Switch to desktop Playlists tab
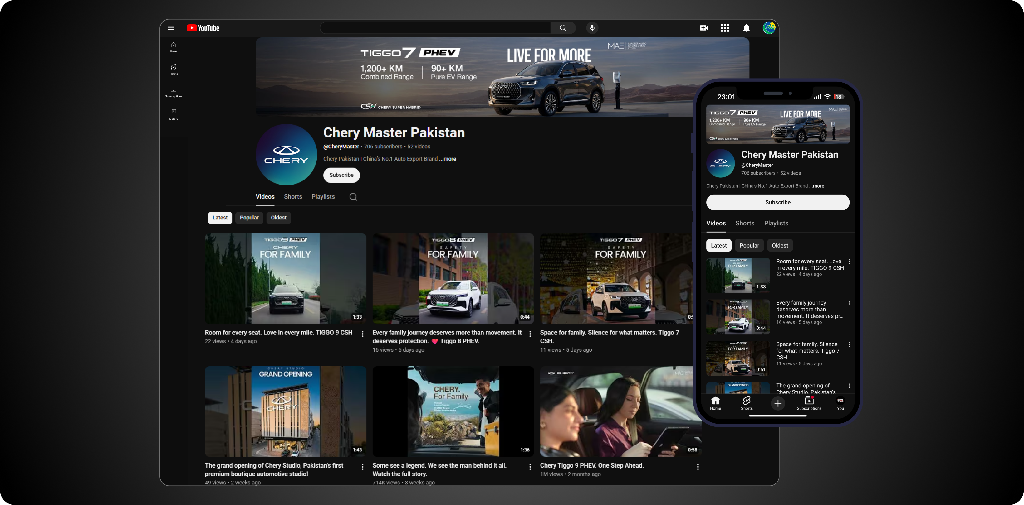The height and width of the screenshot is (505, 1024). tap(323, 197)
